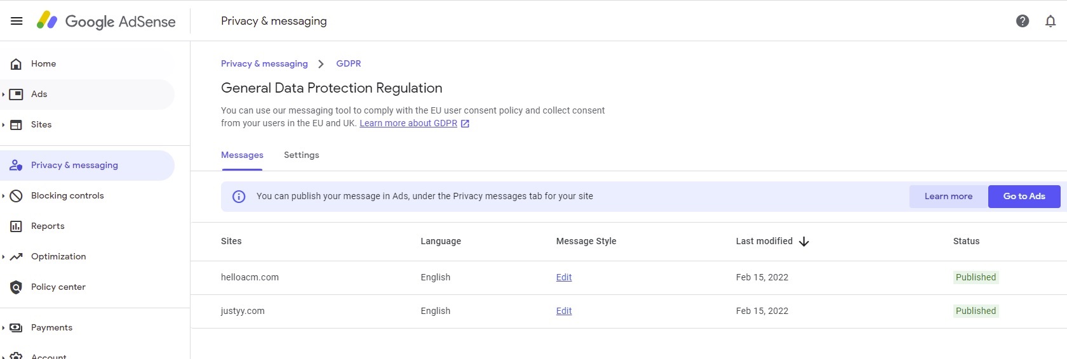
Task: Sort by Last modified column header
Action: [x=764, y=241]
